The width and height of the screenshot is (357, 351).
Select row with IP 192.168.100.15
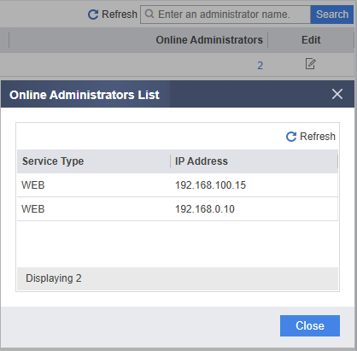click(178, 185)
